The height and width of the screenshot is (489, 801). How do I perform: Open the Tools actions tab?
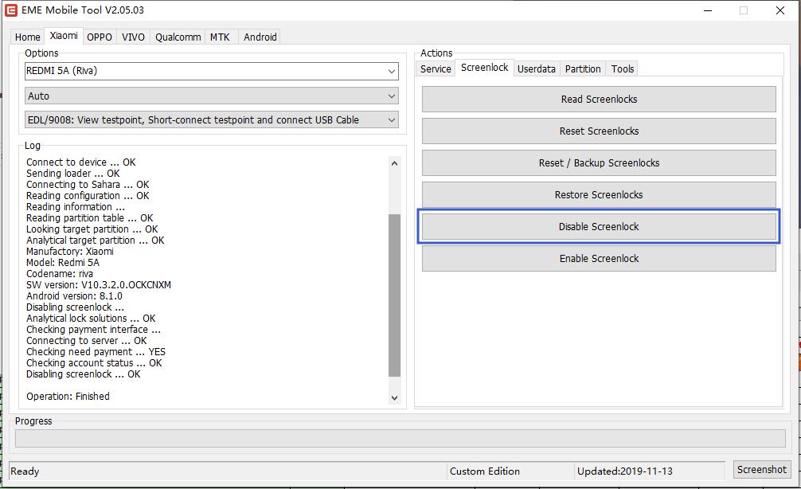623,69
